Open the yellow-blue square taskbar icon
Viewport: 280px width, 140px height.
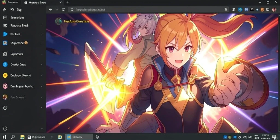pos(60,137)
